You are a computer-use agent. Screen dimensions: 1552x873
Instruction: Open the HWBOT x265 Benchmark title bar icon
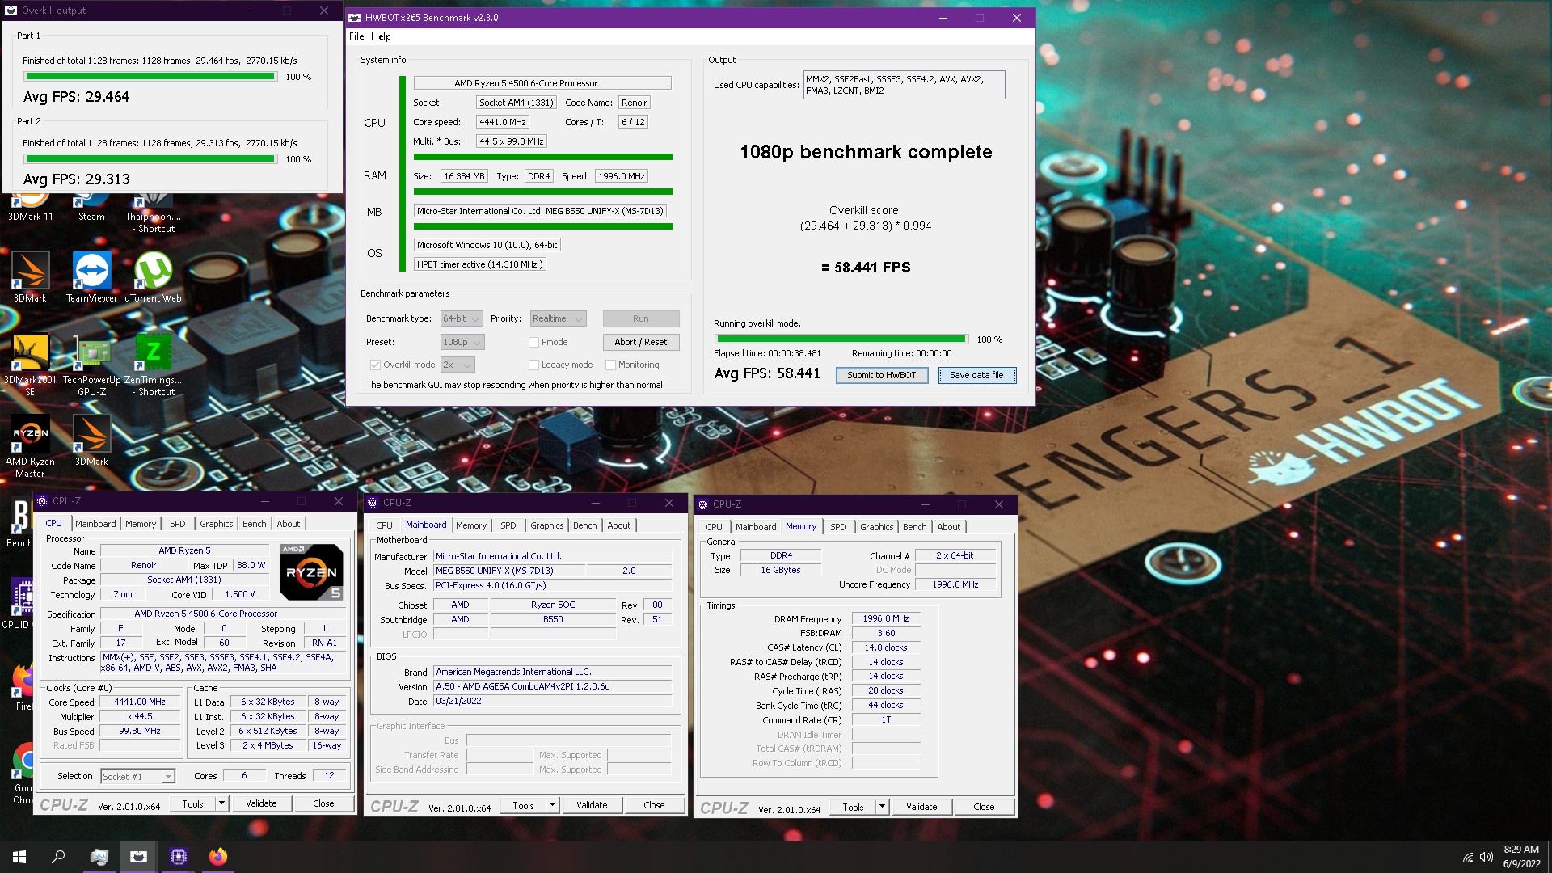[x=355, y=17]
